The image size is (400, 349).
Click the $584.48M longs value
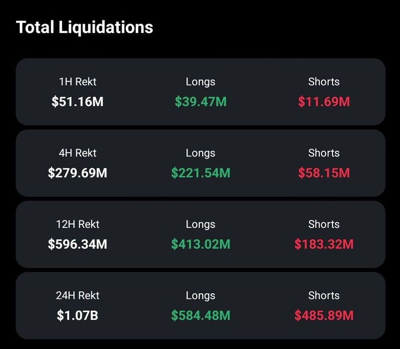click(x=200, y=315)
